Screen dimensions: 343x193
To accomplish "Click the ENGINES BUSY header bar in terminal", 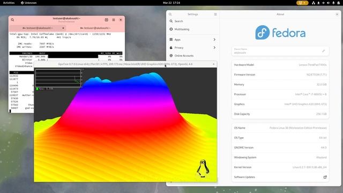I will pos(66,53).
